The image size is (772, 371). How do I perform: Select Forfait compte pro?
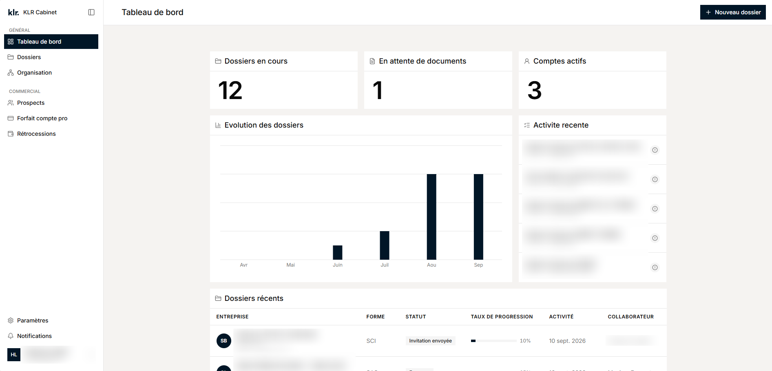click(x=51, y=118)
